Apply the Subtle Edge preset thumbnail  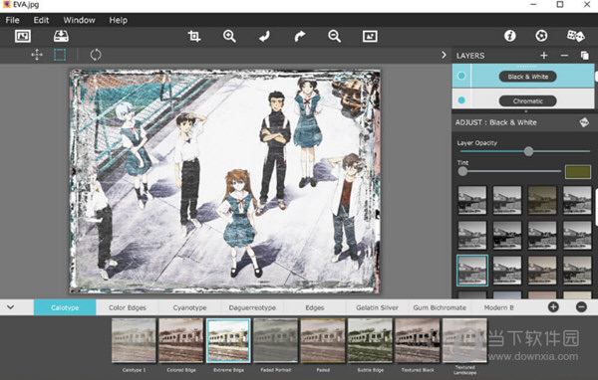click(x=371, y=340)
